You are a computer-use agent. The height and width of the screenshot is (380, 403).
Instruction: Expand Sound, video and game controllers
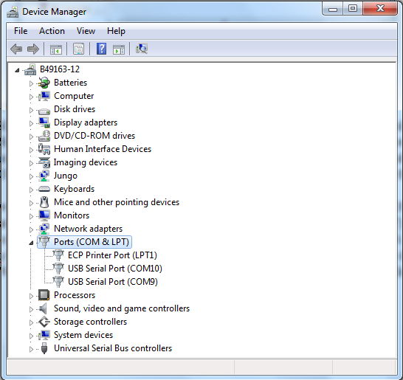[x=31, y=309]
